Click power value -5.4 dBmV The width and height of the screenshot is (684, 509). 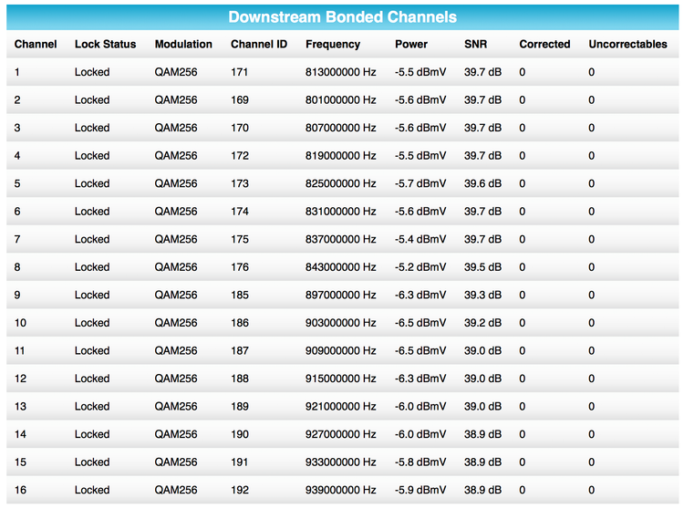pos(420,240)
